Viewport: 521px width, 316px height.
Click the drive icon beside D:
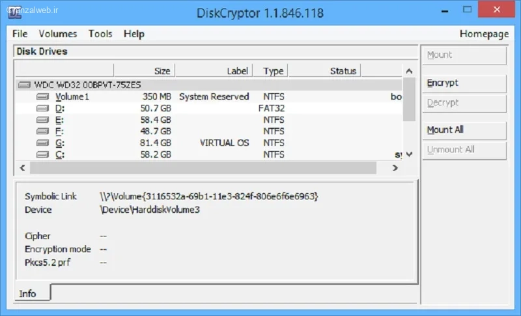(42, 108)
